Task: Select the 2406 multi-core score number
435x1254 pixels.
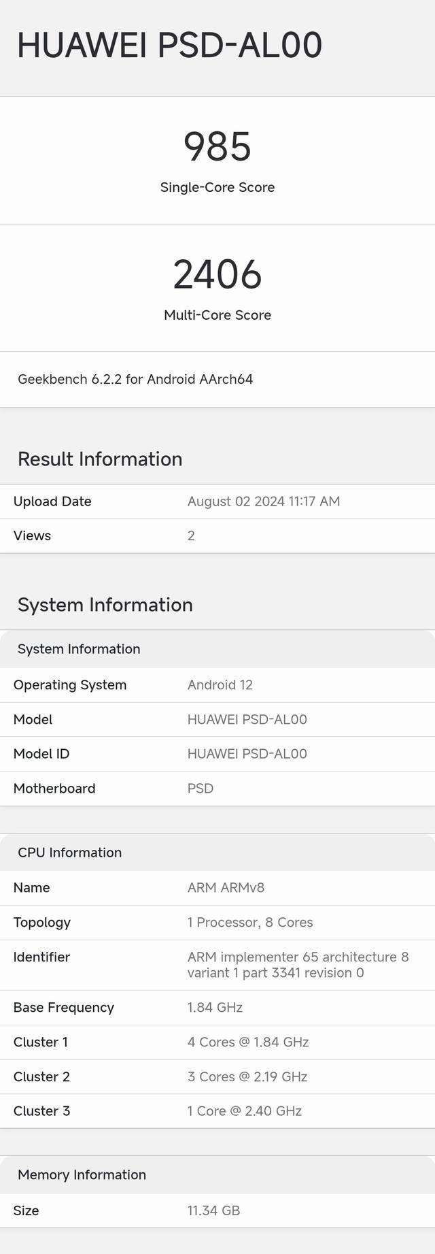Action: pyautogui.click(x=217, y=274)
